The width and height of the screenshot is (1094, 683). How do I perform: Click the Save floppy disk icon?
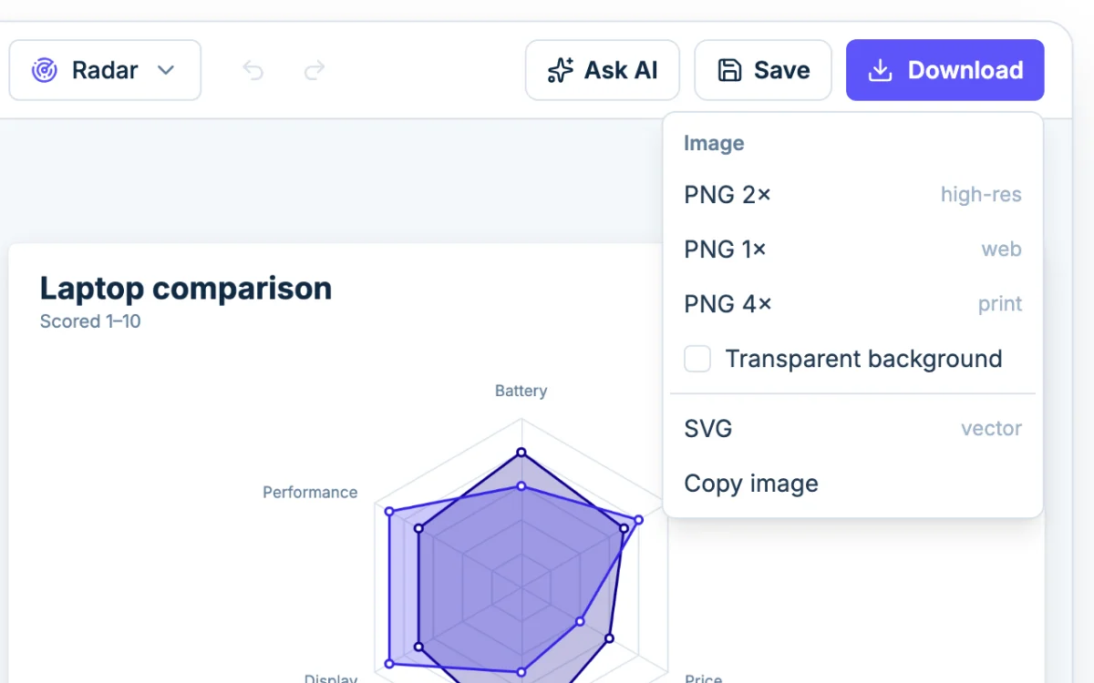729,70
